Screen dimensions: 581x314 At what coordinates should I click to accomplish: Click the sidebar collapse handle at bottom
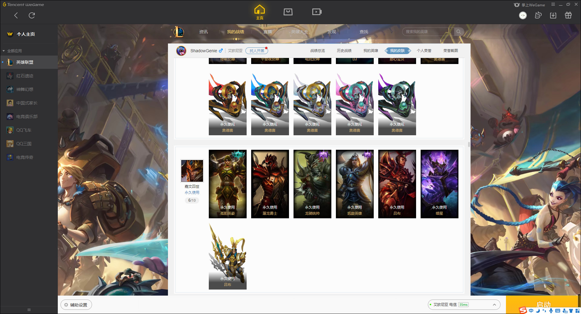29,310
